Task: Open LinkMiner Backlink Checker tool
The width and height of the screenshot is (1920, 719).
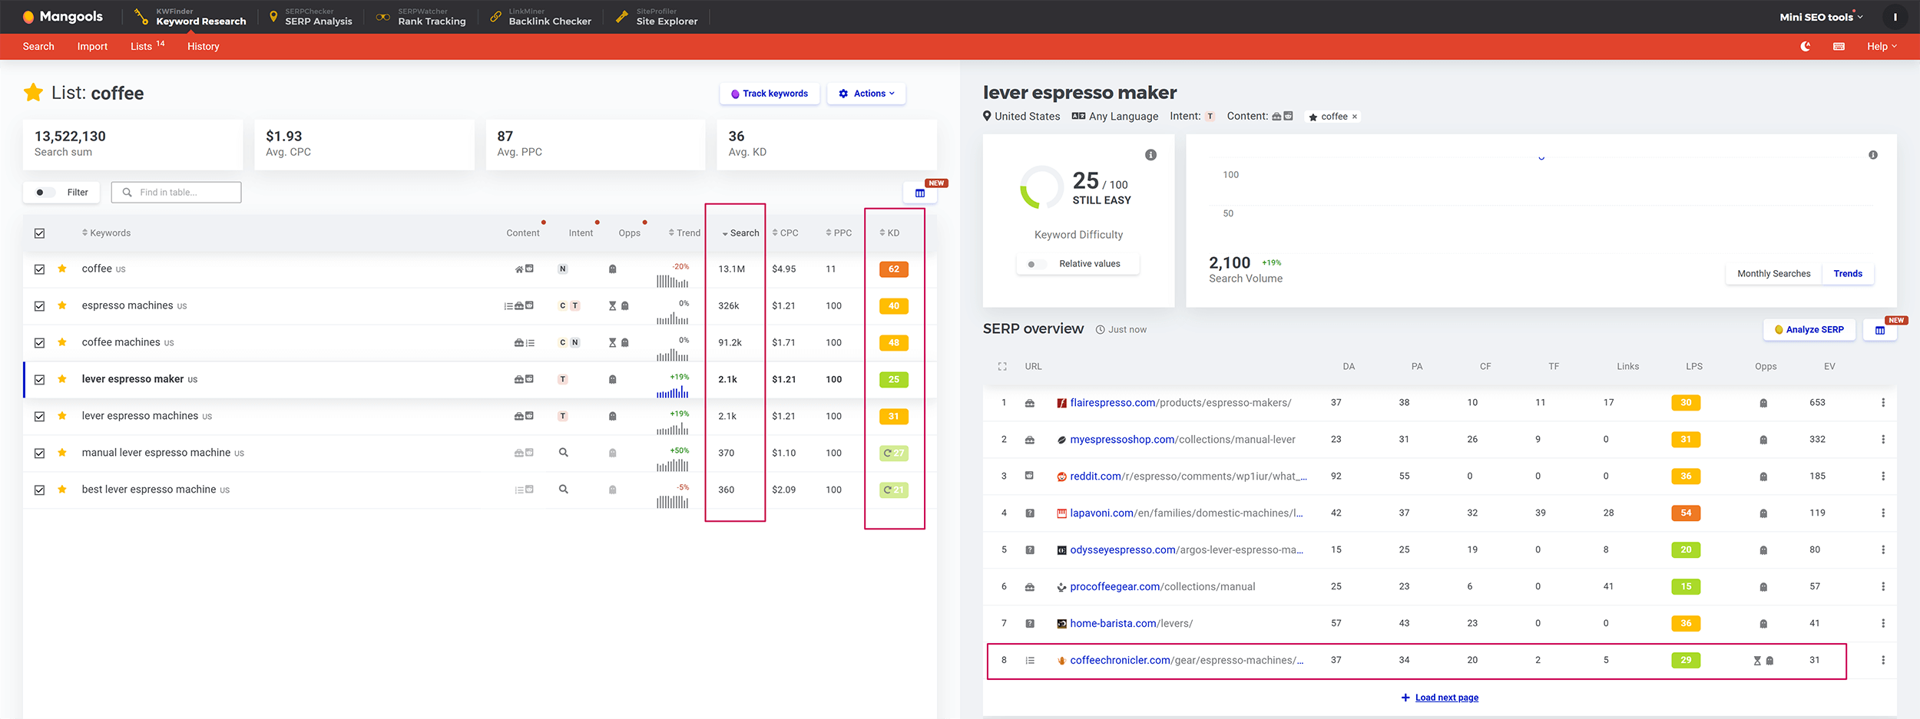Action: tap(541, 17)
